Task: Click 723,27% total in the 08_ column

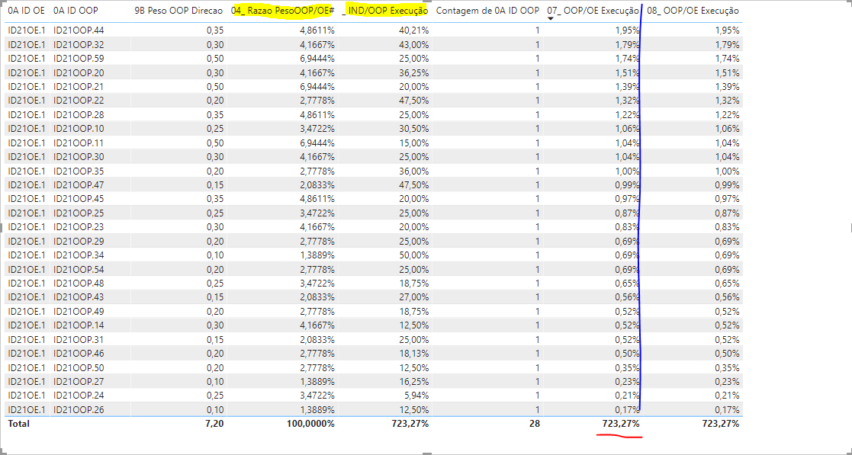Action: (x=721, y=424)
